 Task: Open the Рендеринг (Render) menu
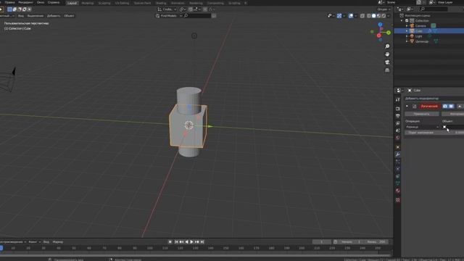[26, 2]
